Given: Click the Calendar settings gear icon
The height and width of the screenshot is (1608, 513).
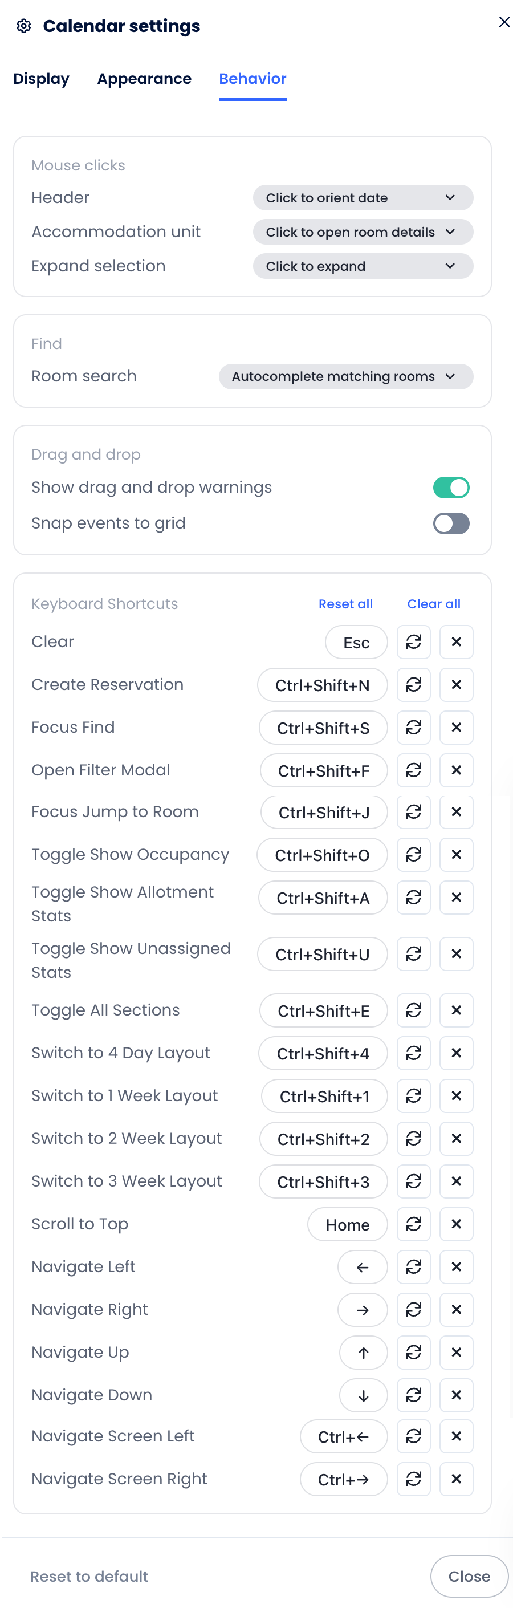Looking at the screenshot, I should click(x=24, y=26).
